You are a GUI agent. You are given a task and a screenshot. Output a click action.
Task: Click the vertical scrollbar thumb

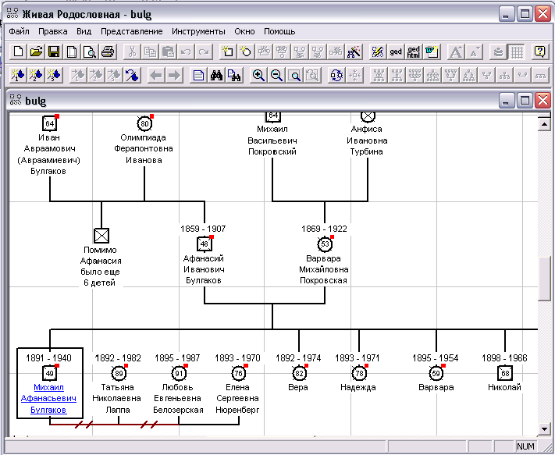click(544, 279)
